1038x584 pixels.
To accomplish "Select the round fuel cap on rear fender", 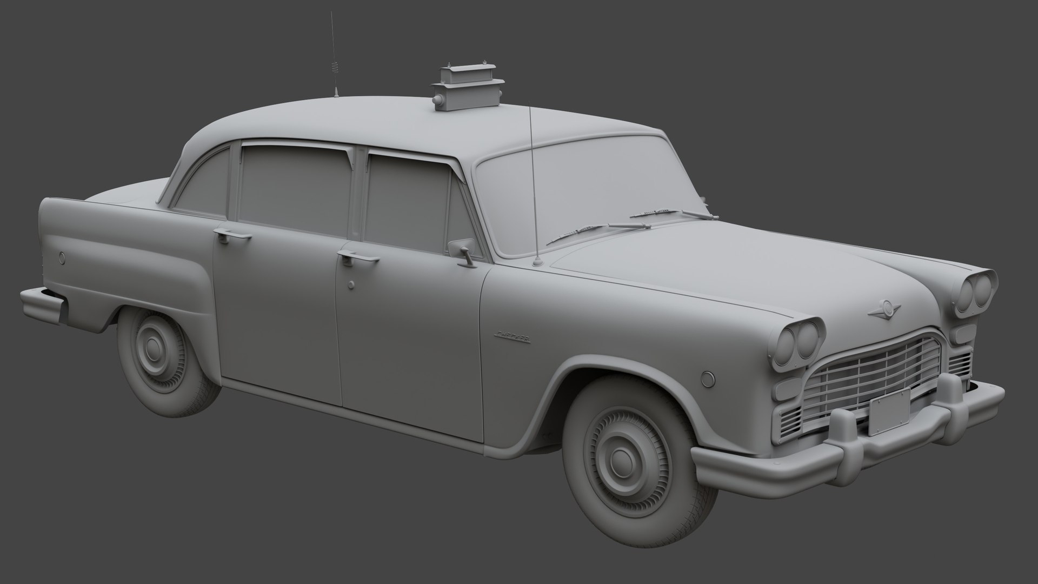I will tap(62, 258).
